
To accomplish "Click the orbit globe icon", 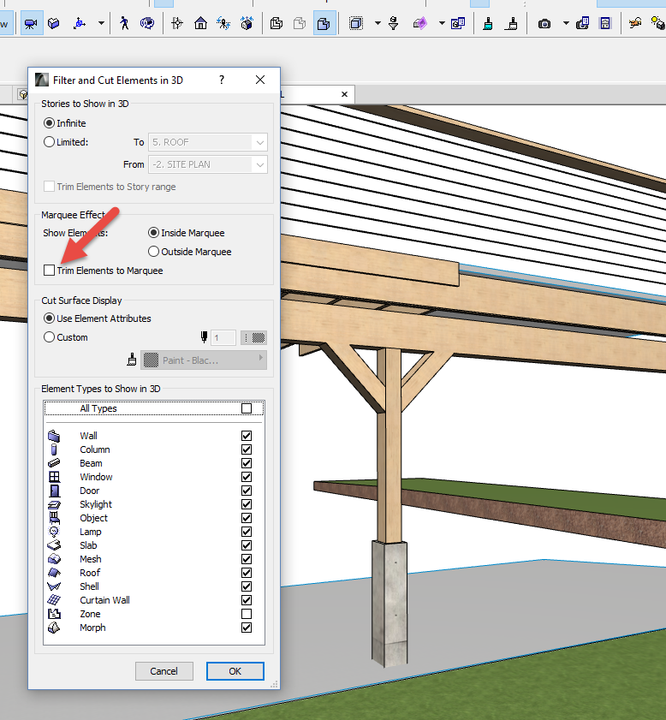I will pyautogui.click(x=147, y=23).
